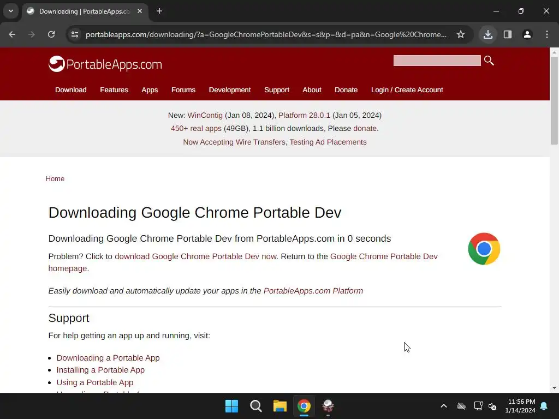
Task: Click the Home breadcrumb link
Action: pos(55,179)
